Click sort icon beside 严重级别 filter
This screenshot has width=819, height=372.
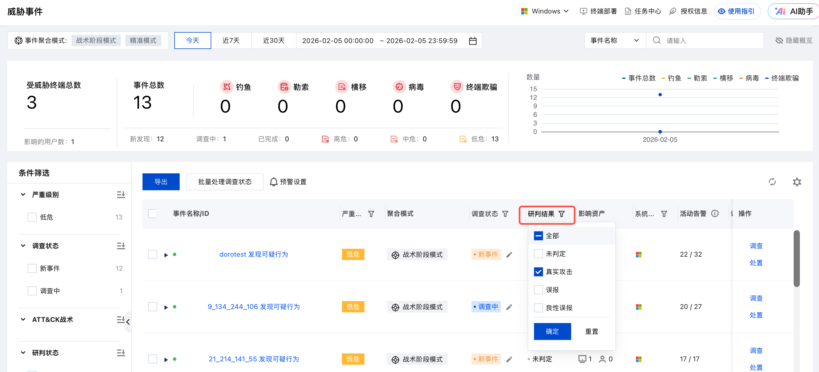click(121, 194)
